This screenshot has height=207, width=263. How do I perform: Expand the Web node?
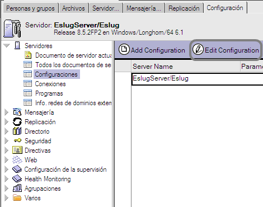[7, 160]
